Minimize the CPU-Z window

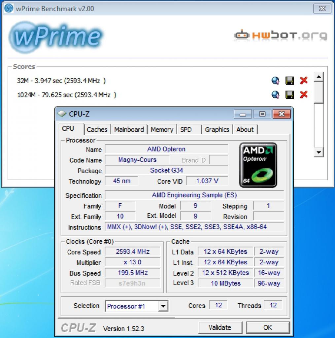[243, 114]
